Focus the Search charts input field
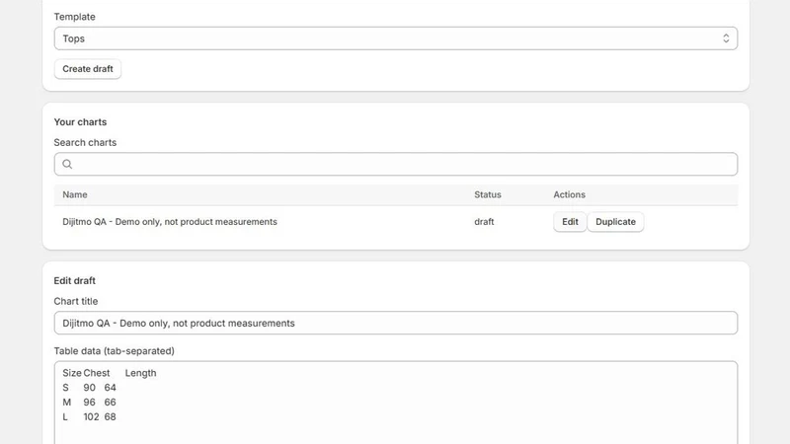 pyautogui.click(x=396, y=164)
